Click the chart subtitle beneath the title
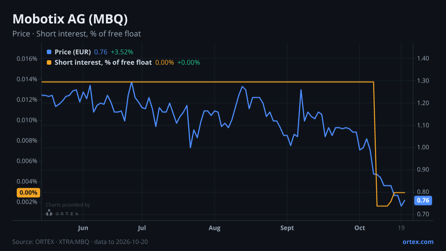This screenshot has height=251, width=446. tap(77, 34)
